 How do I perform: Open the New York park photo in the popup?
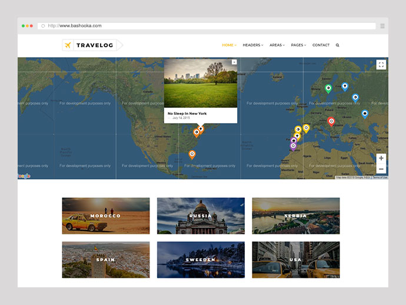(201, 83)
